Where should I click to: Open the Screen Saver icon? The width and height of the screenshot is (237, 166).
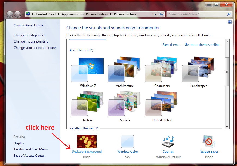click(x=209, y=141)
